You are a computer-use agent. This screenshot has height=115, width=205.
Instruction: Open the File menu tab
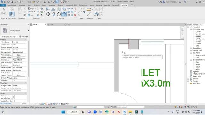(x=3, y=5)
